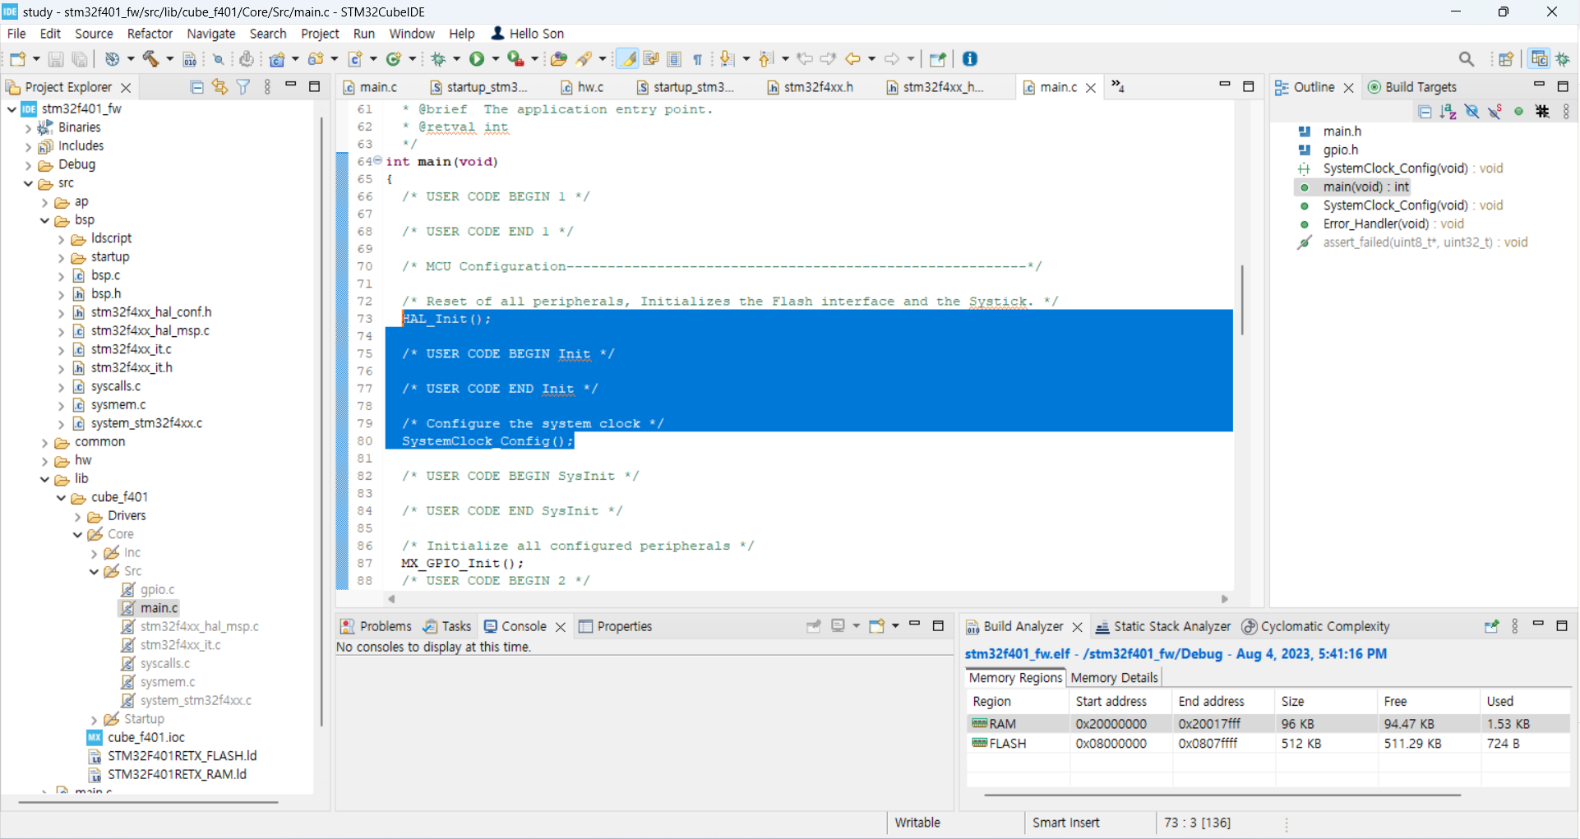The image size is (1580, 839).
Task: Collapse the stm32f401_fw project node
Action: [12, 108]
